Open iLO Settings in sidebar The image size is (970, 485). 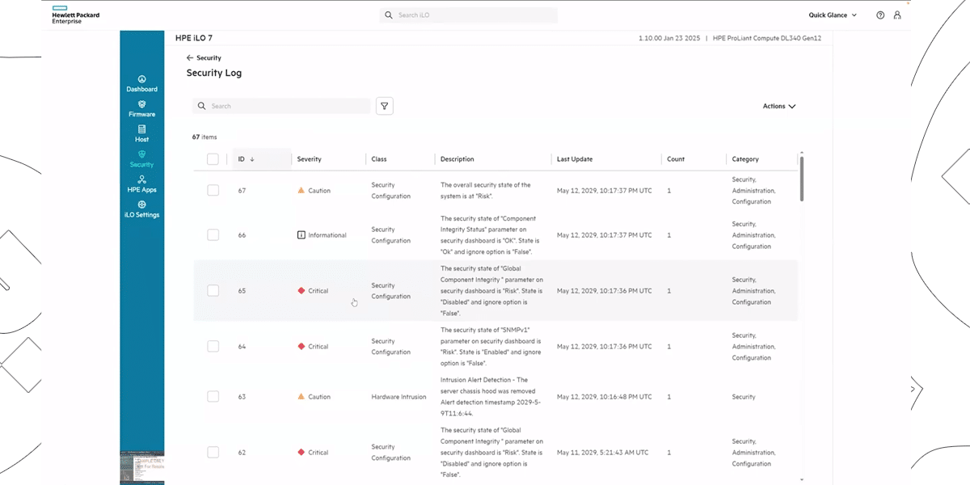[141, 209]
